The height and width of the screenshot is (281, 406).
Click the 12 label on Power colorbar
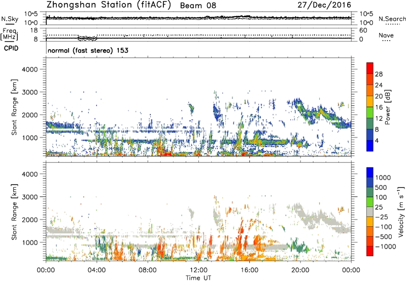coord(379,119)
